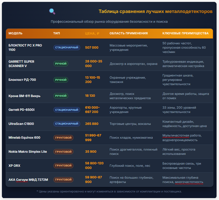Image resolution: width=219 pixels, height=200 pixels.
Task: Select model 'Minelab Equinox 600'
Action: click(24, 138)
